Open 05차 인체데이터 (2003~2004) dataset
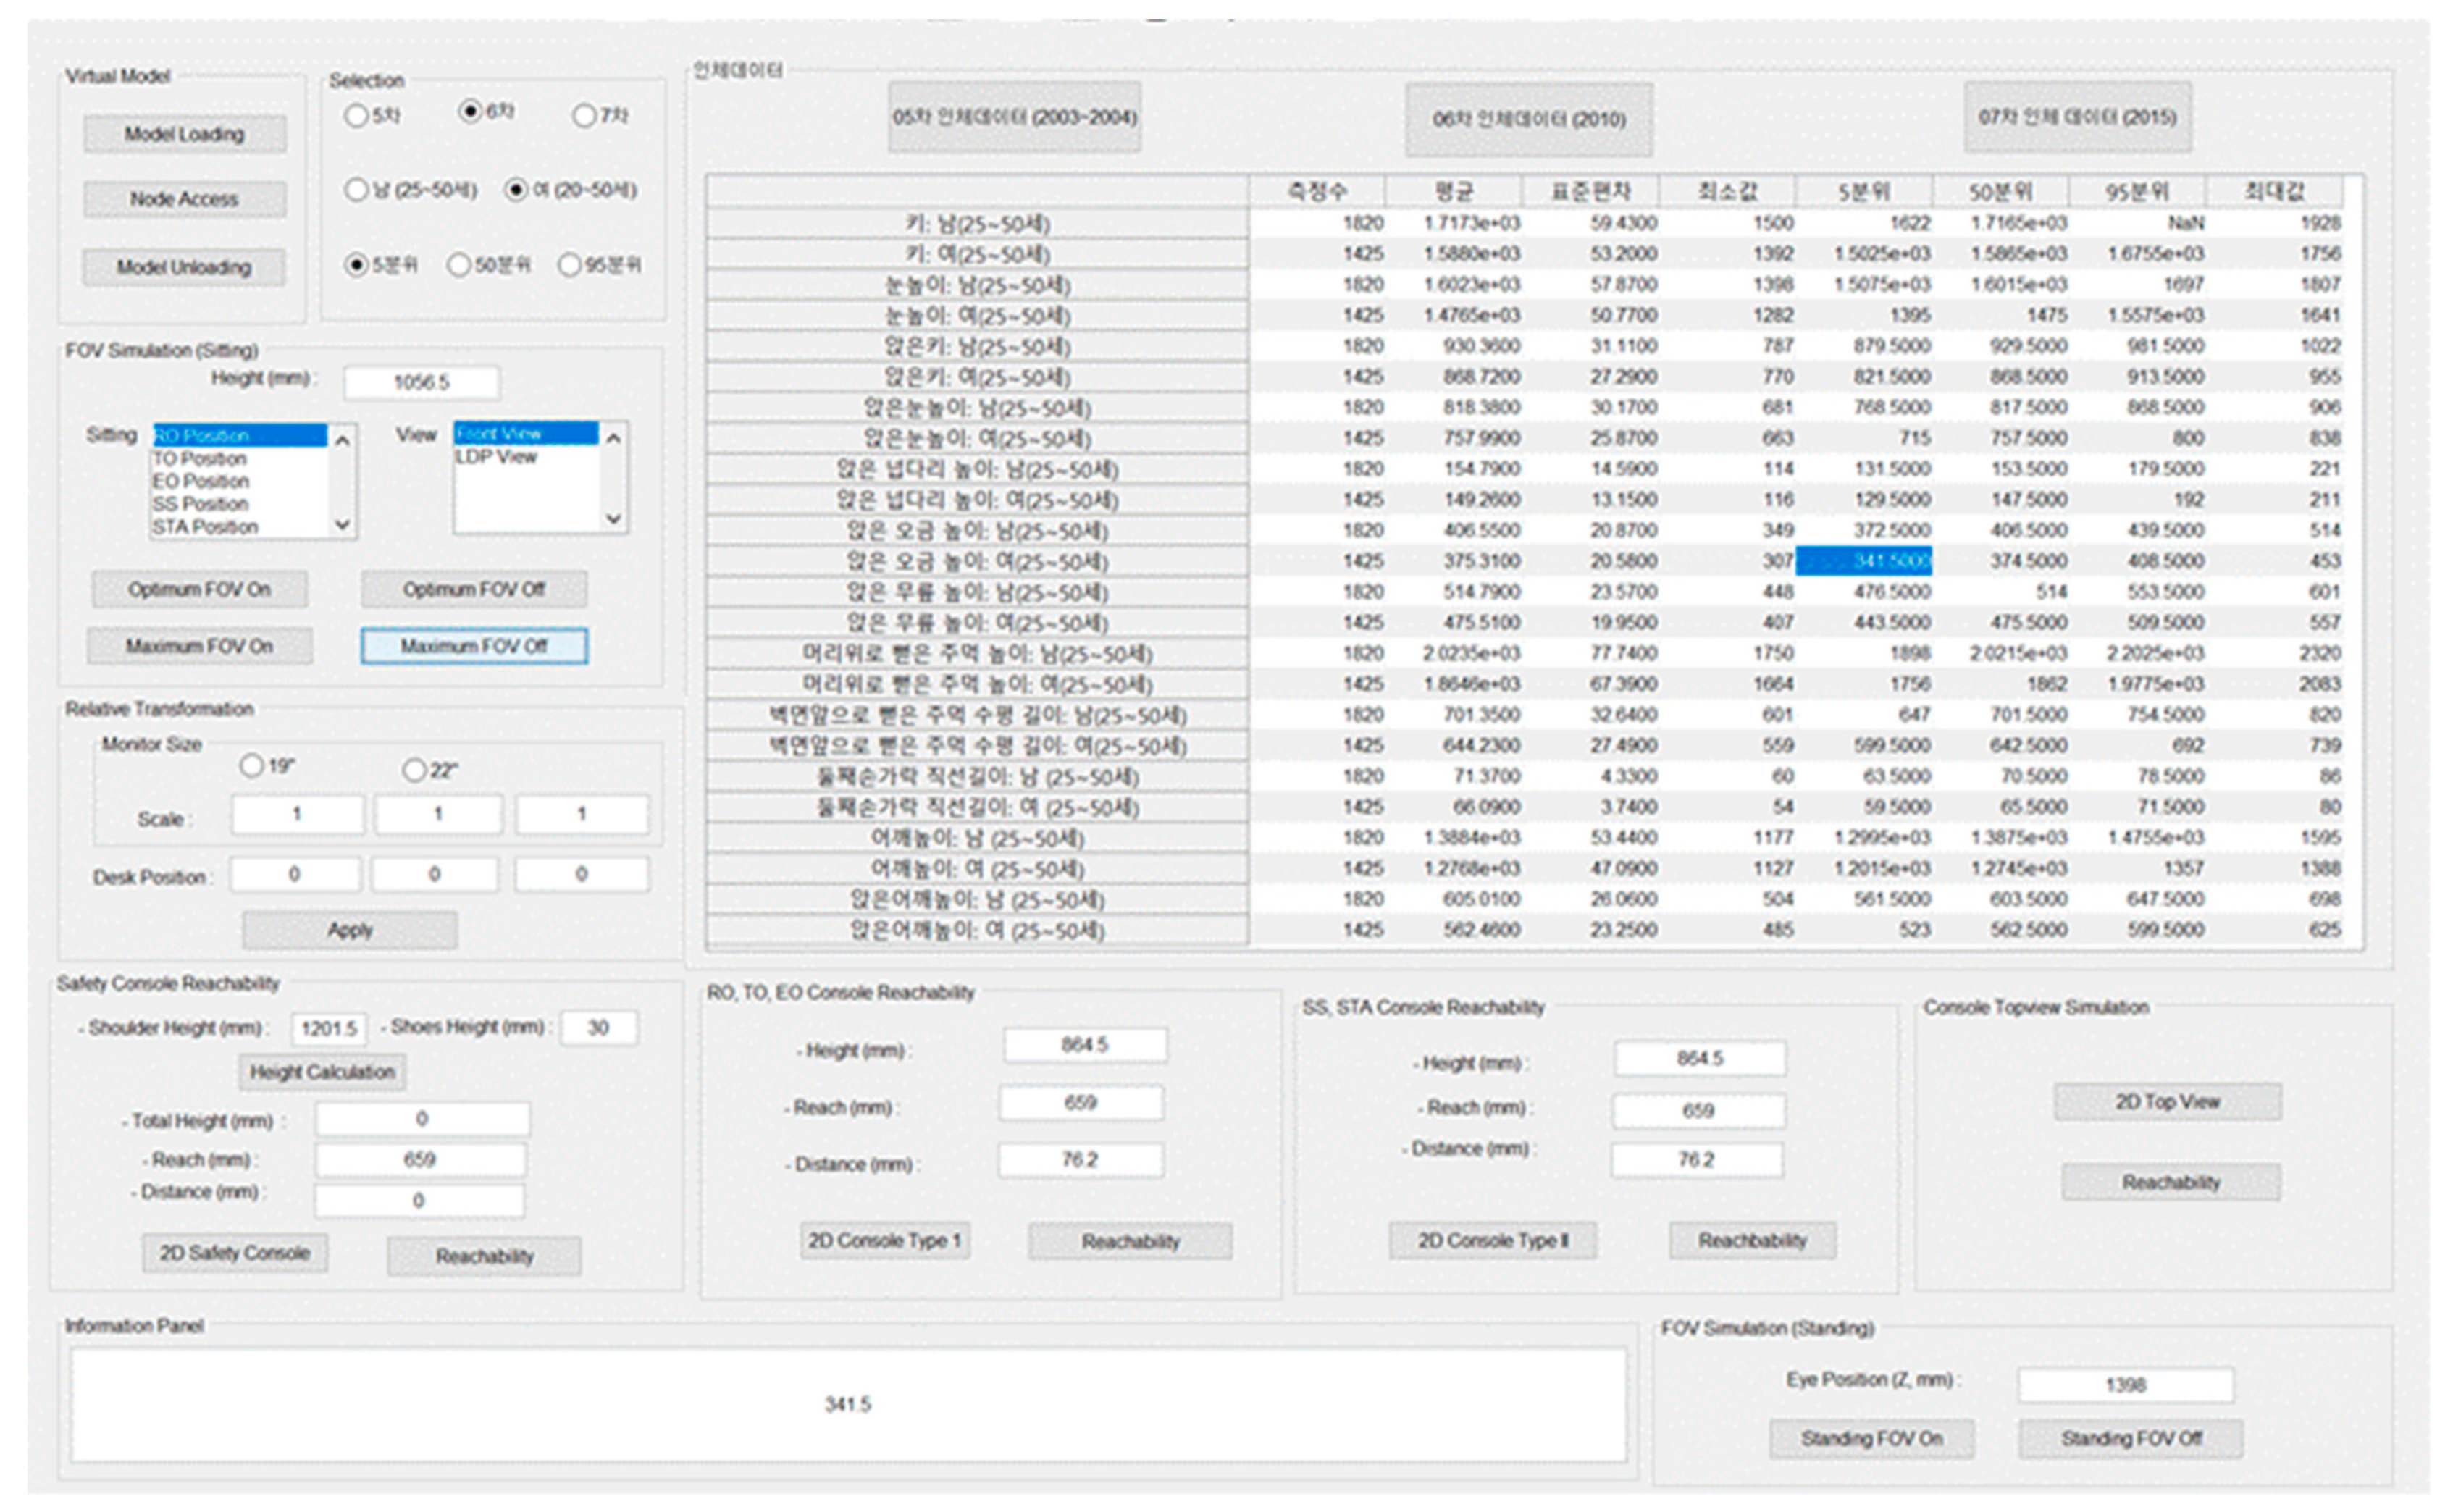The width and height of the screenshot is (2453, 1512). 1014,117
